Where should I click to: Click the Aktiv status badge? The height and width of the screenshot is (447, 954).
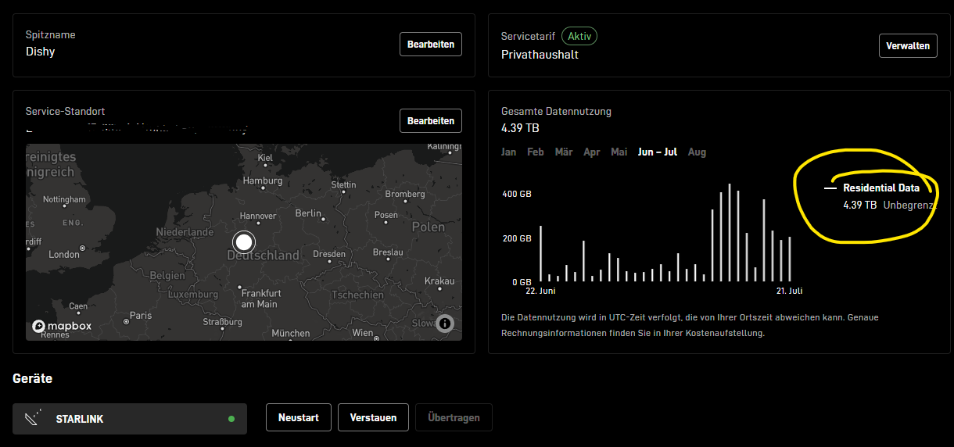579,36
